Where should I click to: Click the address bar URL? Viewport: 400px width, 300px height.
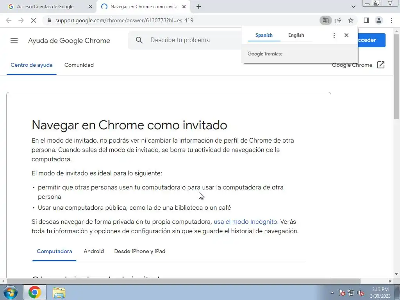coord(124,20)
